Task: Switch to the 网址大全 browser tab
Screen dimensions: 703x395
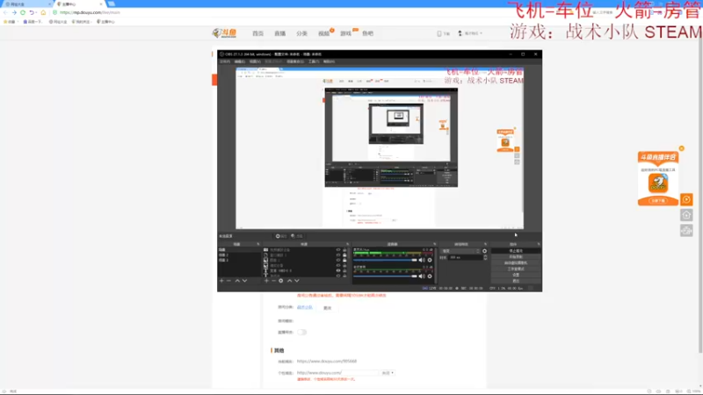Action: (26, 4)
